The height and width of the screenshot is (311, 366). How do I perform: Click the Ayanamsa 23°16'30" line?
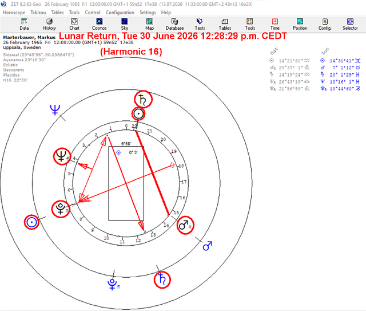pos(24,60)
